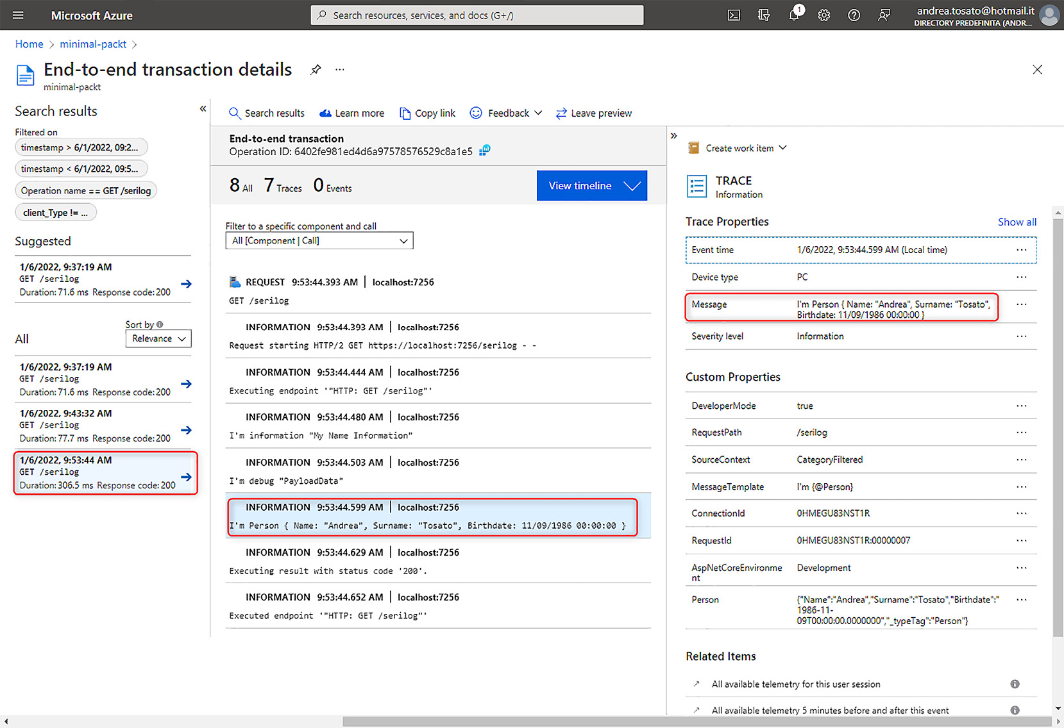
Task: Expand the View timeline button
Action: [592, 185]
